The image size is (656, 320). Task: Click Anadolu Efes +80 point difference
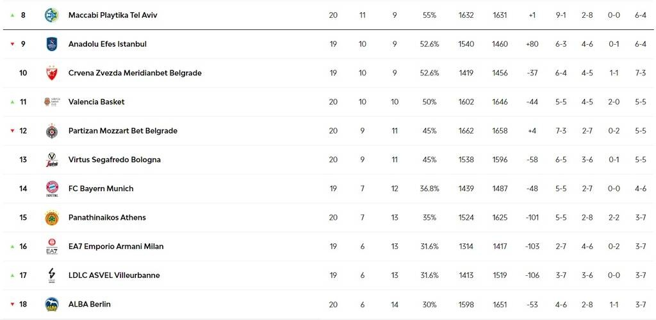pyautogui.click(x=532, y=44)
